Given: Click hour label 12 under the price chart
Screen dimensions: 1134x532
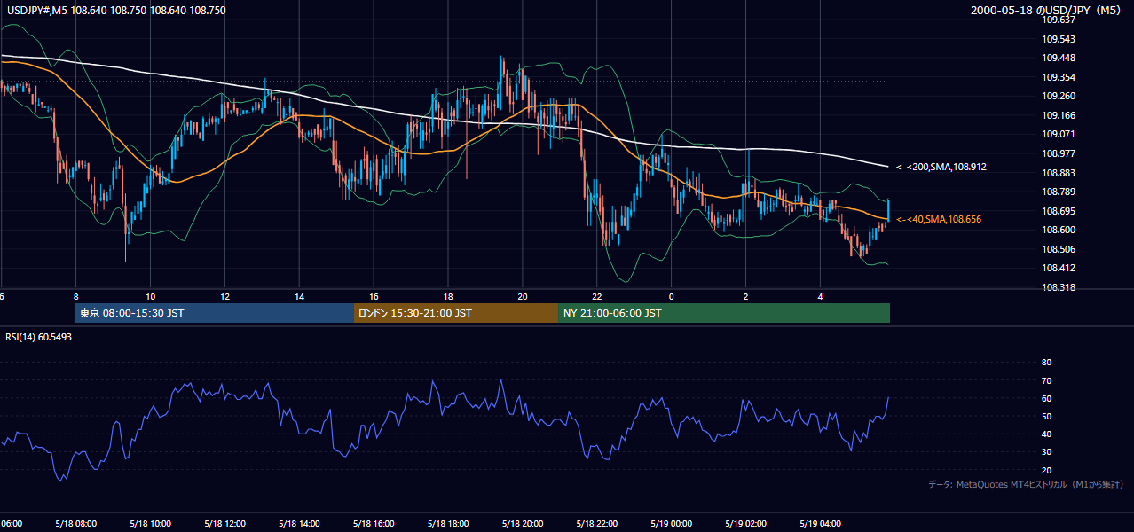Looking at the screenshot, I should tap(225, 296).
